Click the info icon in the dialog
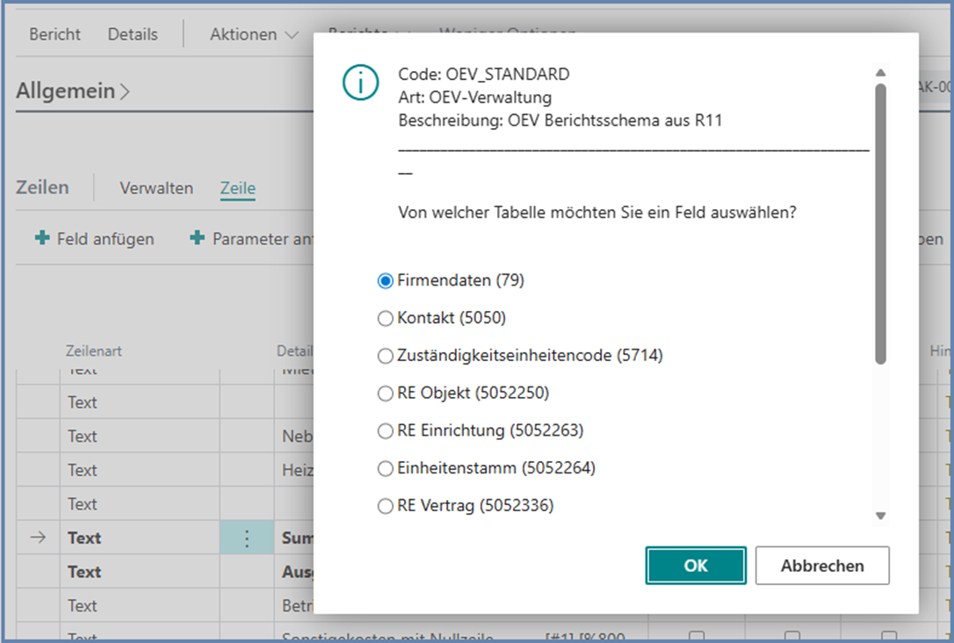 click(x=360, y=83)
